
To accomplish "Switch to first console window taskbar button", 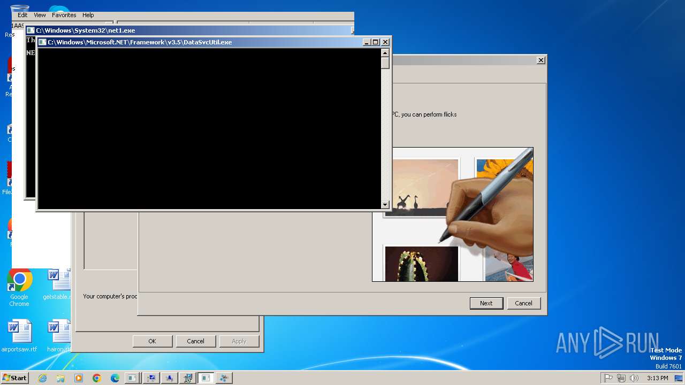I will click(x=133, y=378).
